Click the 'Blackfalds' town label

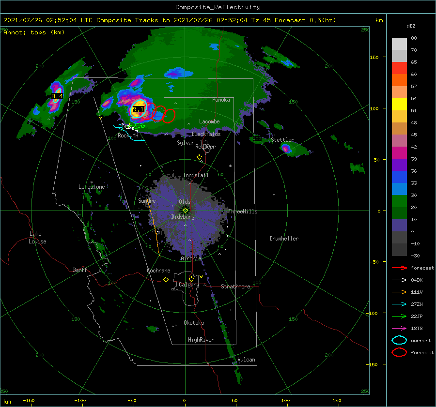[206, 134]
